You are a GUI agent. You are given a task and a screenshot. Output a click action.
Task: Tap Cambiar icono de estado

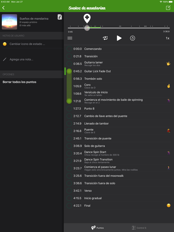[27, 44]
